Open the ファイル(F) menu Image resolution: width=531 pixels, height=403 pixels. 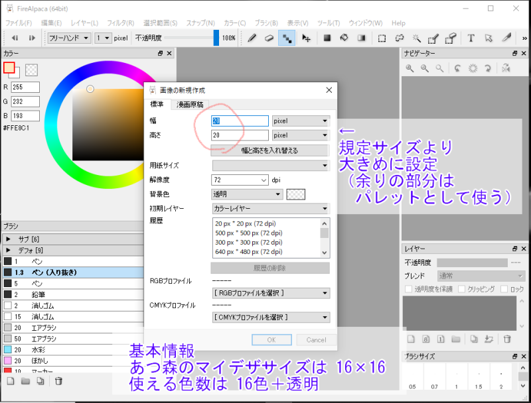click(19, 23)
